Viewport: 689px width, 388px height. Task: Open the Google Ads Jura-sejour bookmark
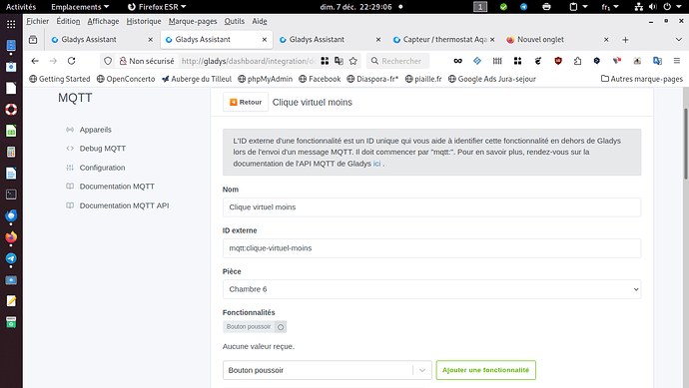491,79
